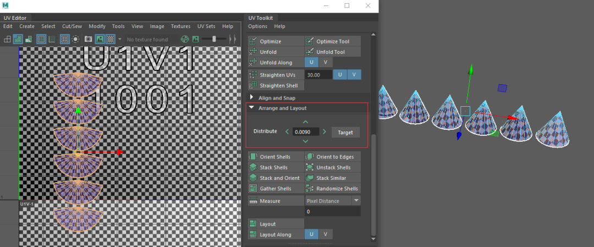This screenshot has width=594, height=247.
Task: Toggle U for Straighten UVs
Action: pyautogui.click(x=340, y=75)
